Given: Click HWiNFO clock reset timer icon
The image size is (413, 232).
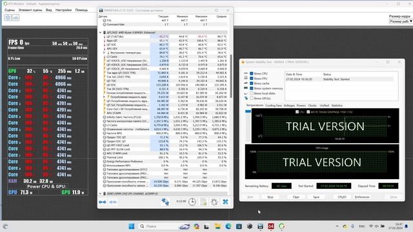Looking at the screenshot, I should click(x=192, y=202).
